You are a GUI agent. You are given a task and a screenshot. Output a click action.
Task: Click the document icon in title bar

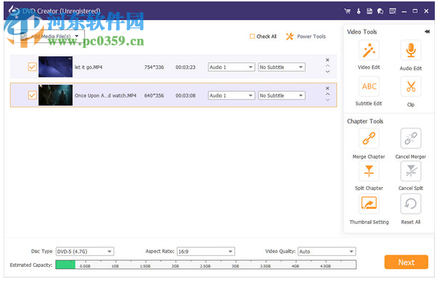tap(369, 11)
